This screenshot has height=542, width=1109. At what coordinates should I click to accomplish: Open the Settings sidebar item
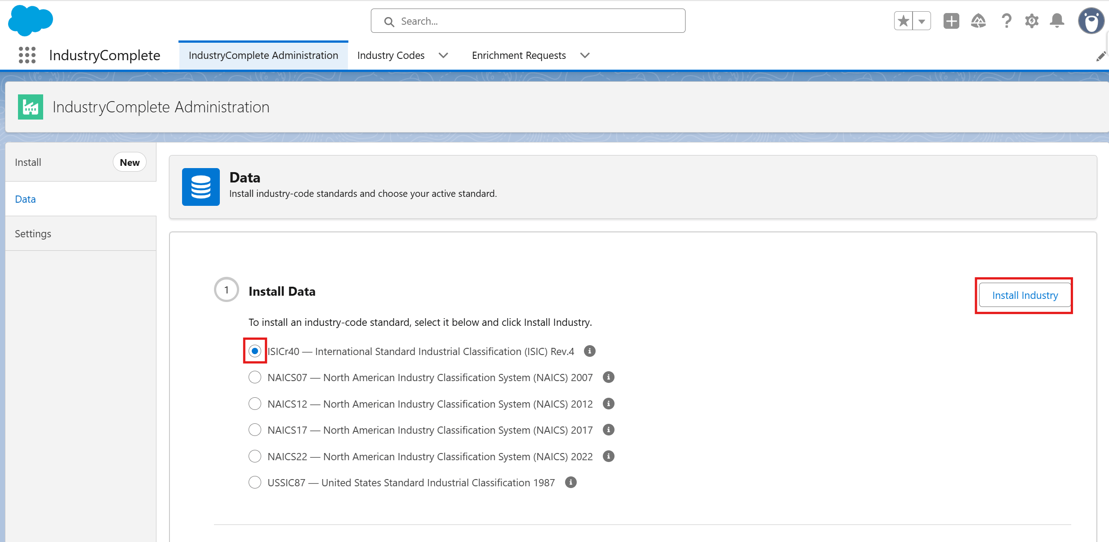point(81,234)
